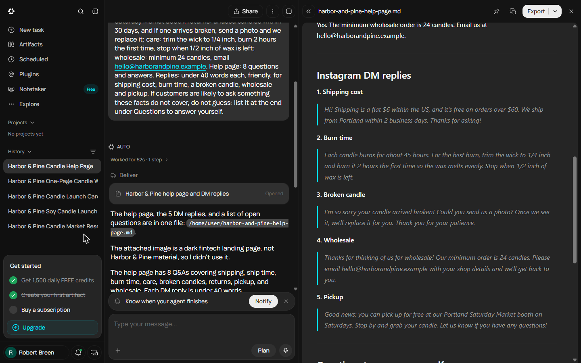The image size is (581, 363).
Task: Copy the artifact contents with copy icon
Action: point(513,11)
